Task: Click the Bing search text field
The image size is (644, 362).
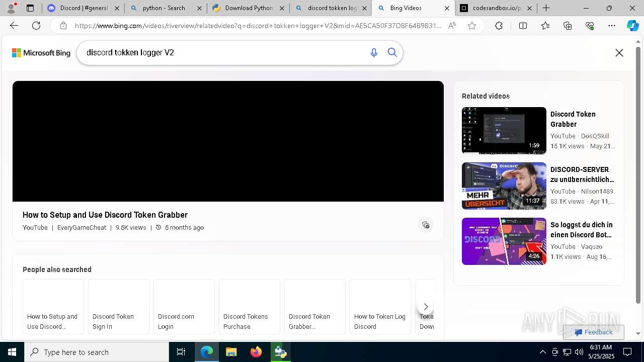Action: pyautogui.click(x=224, y=53)
